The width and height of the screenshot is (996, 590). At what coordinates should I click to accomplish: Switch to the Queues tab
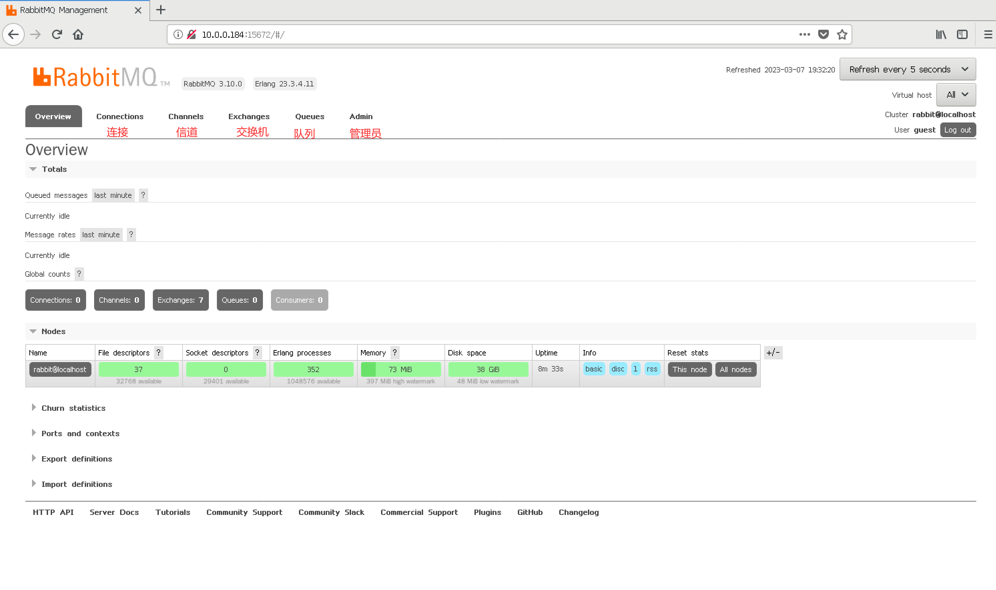310,116
